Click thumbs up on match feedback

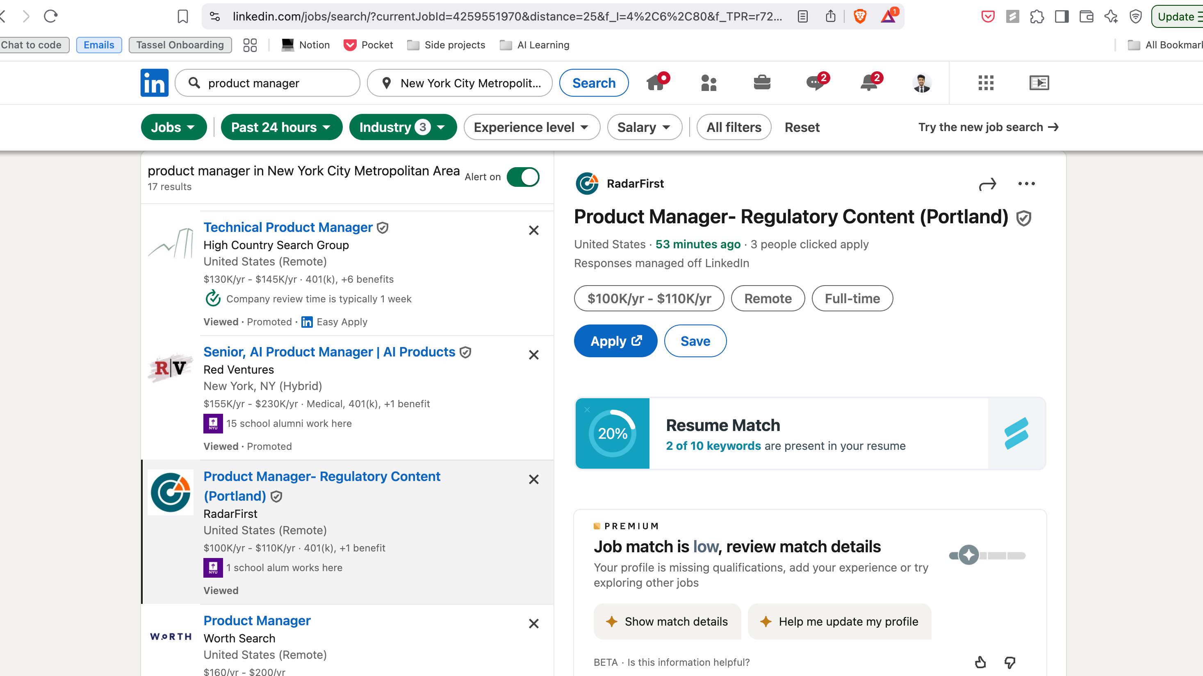[x=980, y=662]
